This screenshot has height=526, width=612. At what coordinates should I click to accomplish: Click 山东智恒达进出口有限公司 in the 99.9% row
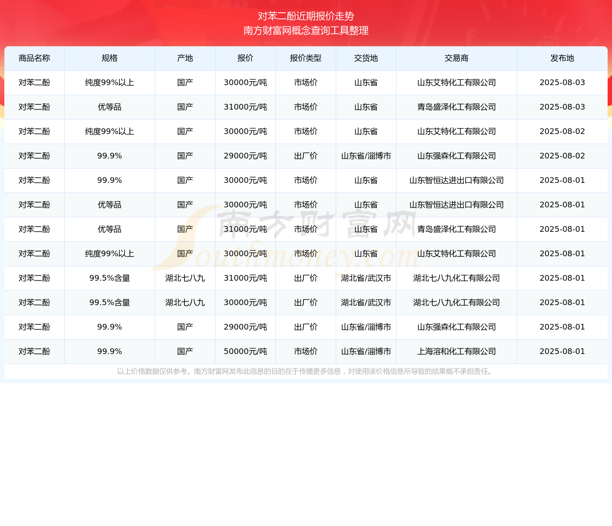point(456,180)
